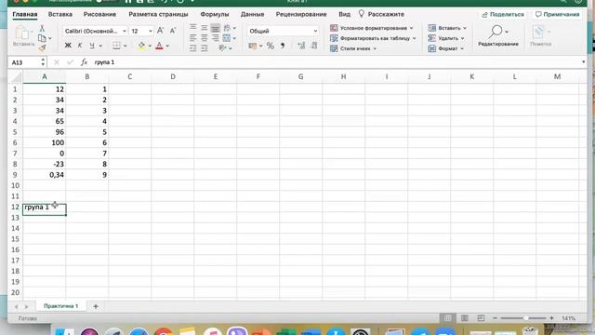
Task: Open the Рецензирование ribbon tab
Action: pyautogui.click(x=301, y=15)
